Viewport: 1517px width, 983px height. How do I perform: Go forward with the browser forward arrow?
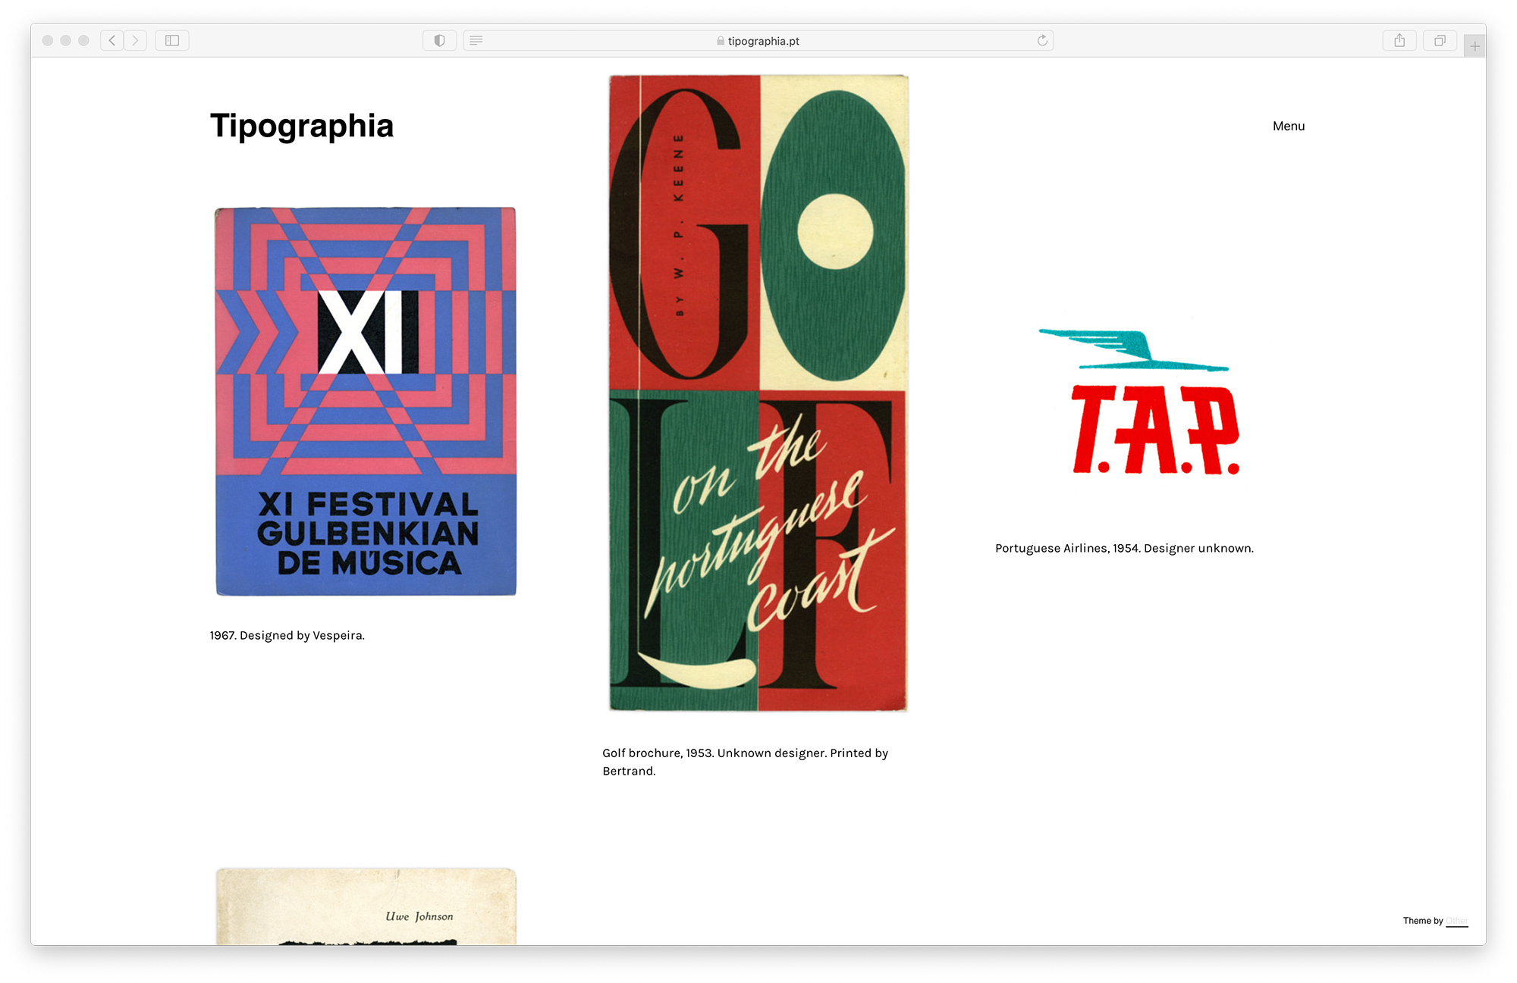(x=136, y=40)
